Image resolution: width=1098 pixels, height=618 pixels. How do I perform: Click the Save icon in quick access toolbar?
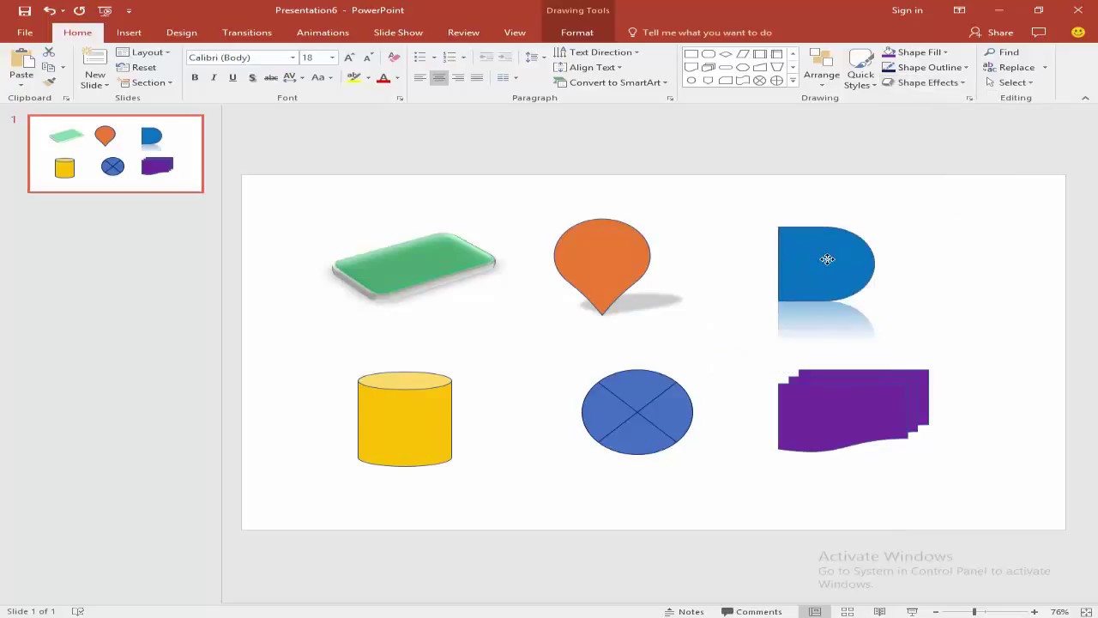[25, 10]
